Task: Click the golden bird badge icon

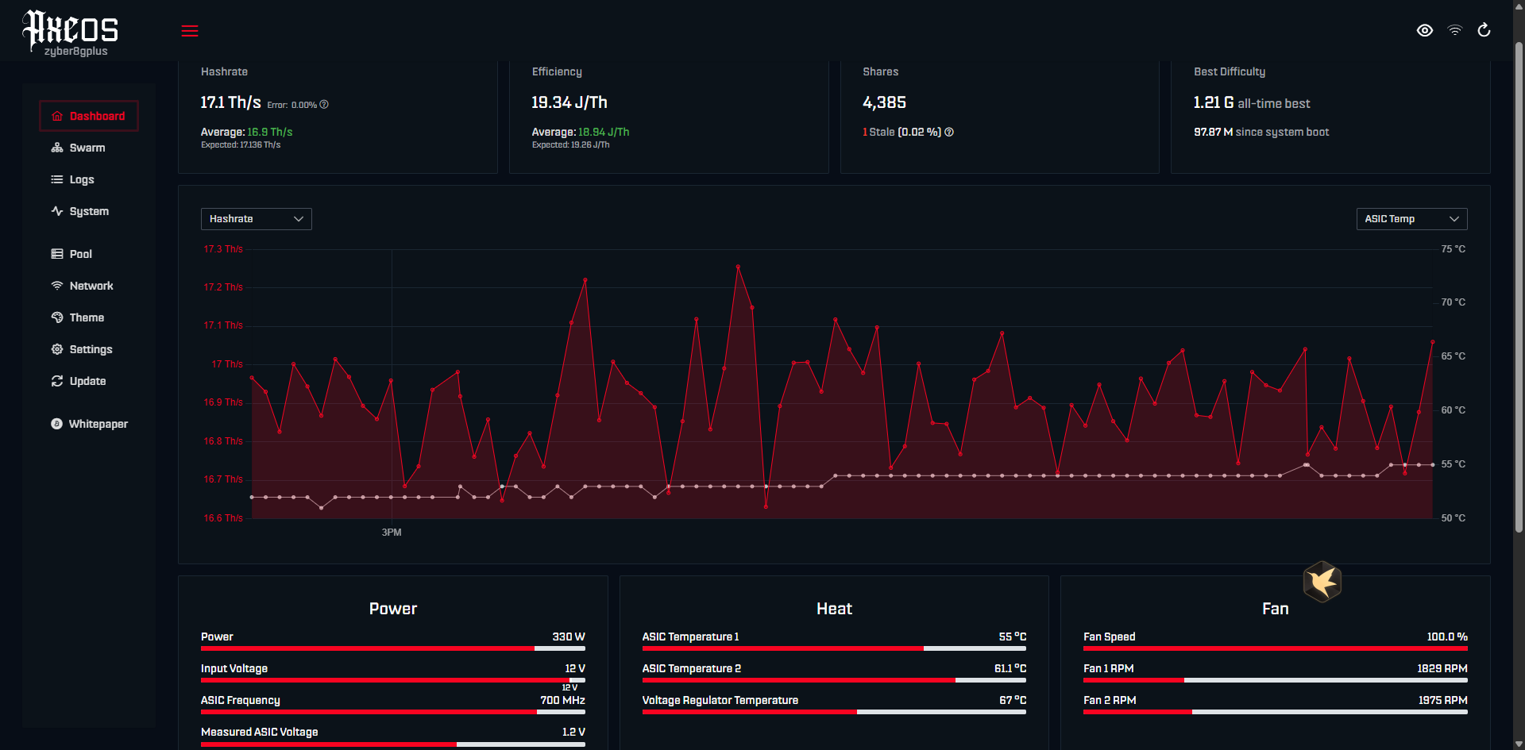Action: (1322, 582)
